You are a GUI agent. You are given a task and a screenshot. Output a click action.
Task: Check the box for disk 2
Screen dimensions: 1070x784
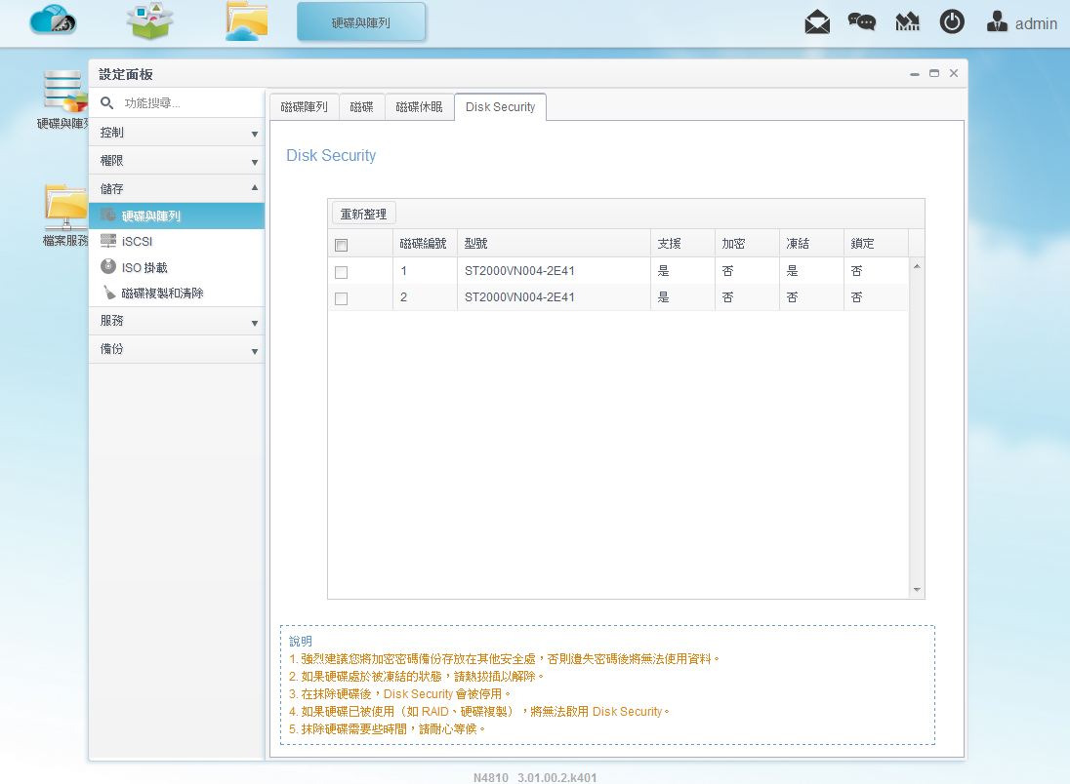pos(341,298)
